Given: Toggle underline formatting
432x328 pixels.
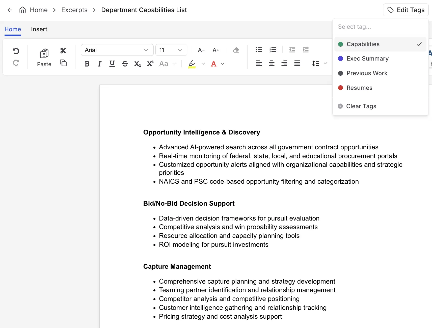Looking at the screenshot, I should pos(112,64).
